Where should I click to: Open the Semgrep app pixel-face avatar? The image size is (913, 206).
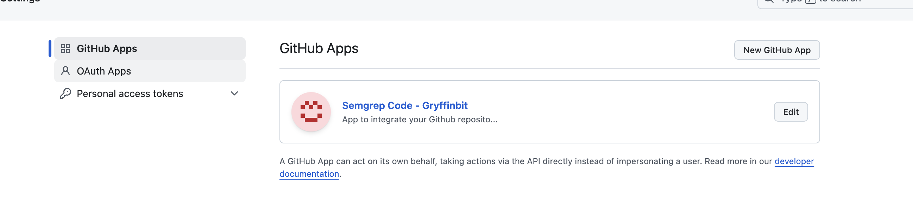(311, 112)
